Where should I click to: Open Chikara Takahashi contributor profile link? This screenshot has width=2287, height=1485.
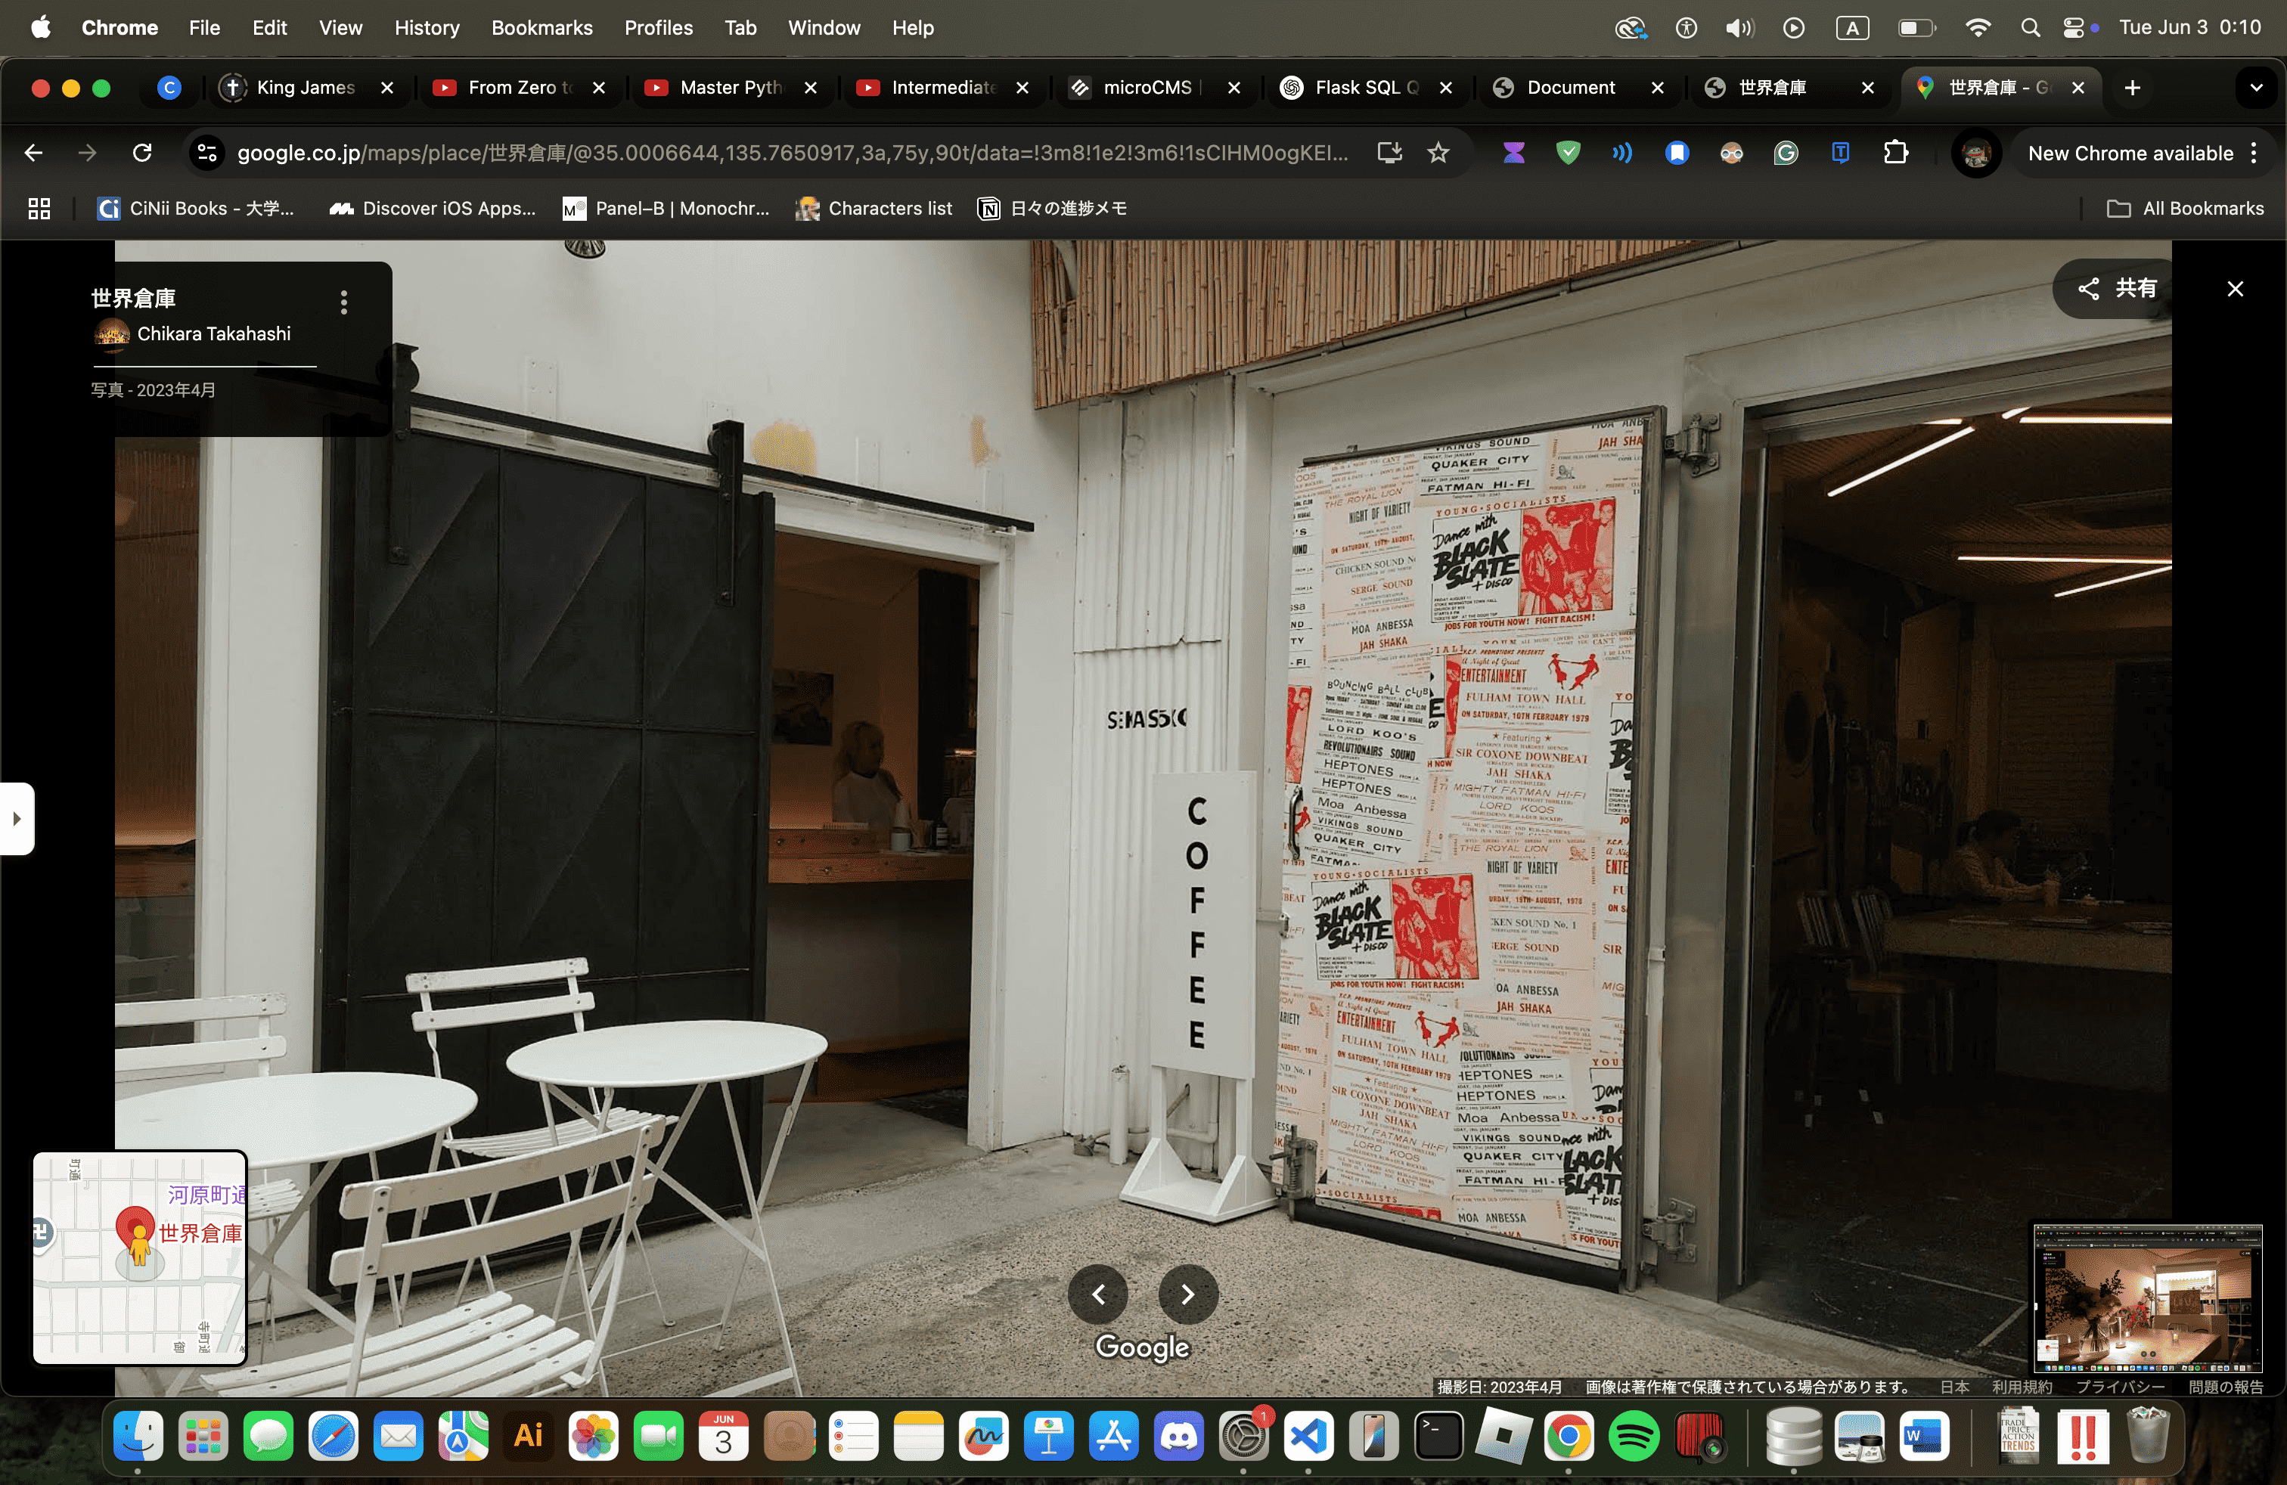click(213, 333)
